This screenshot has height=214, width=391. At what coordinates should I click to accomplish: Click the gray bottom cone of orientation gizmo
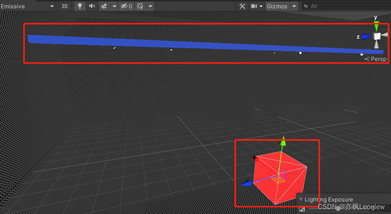click(x=377, y=45)
